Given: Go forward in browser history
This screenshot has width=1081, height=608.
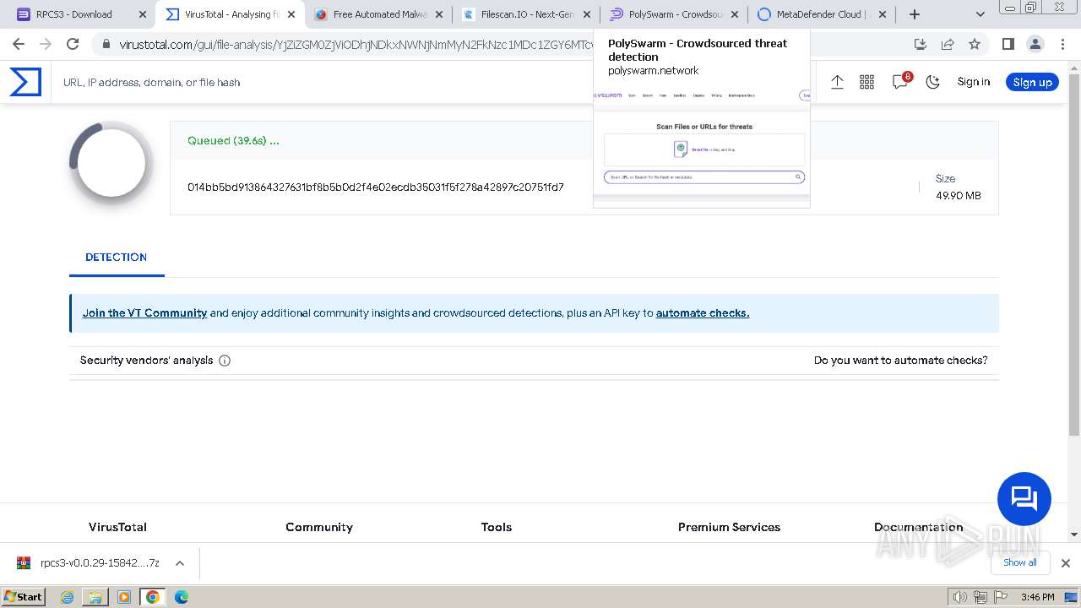Looking at the screenshot, I should (46, 44).
